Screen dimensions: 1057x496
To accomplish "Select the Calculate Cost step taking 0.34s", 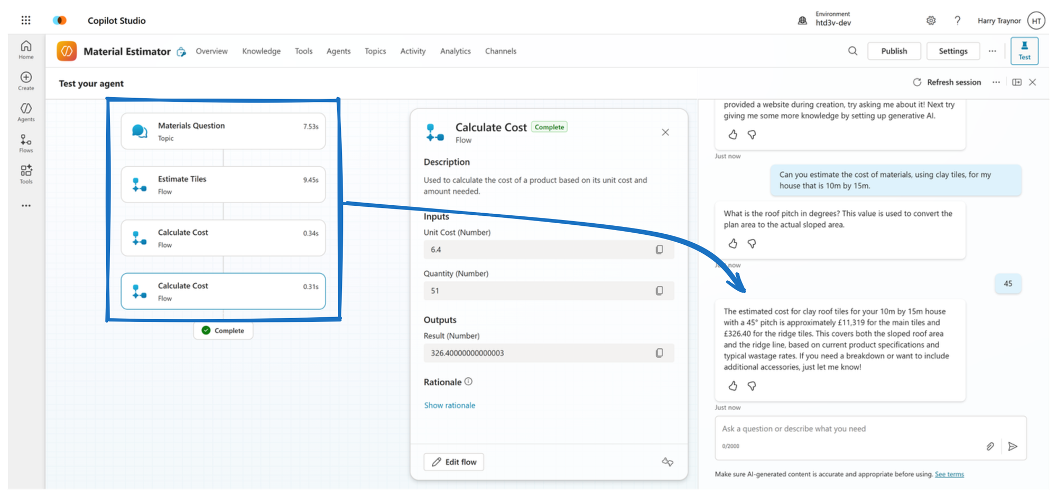I will pos(223,238).
